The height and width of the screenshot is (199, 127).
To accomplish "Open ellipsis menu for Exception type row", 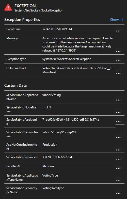I will [x=118, y=61].
